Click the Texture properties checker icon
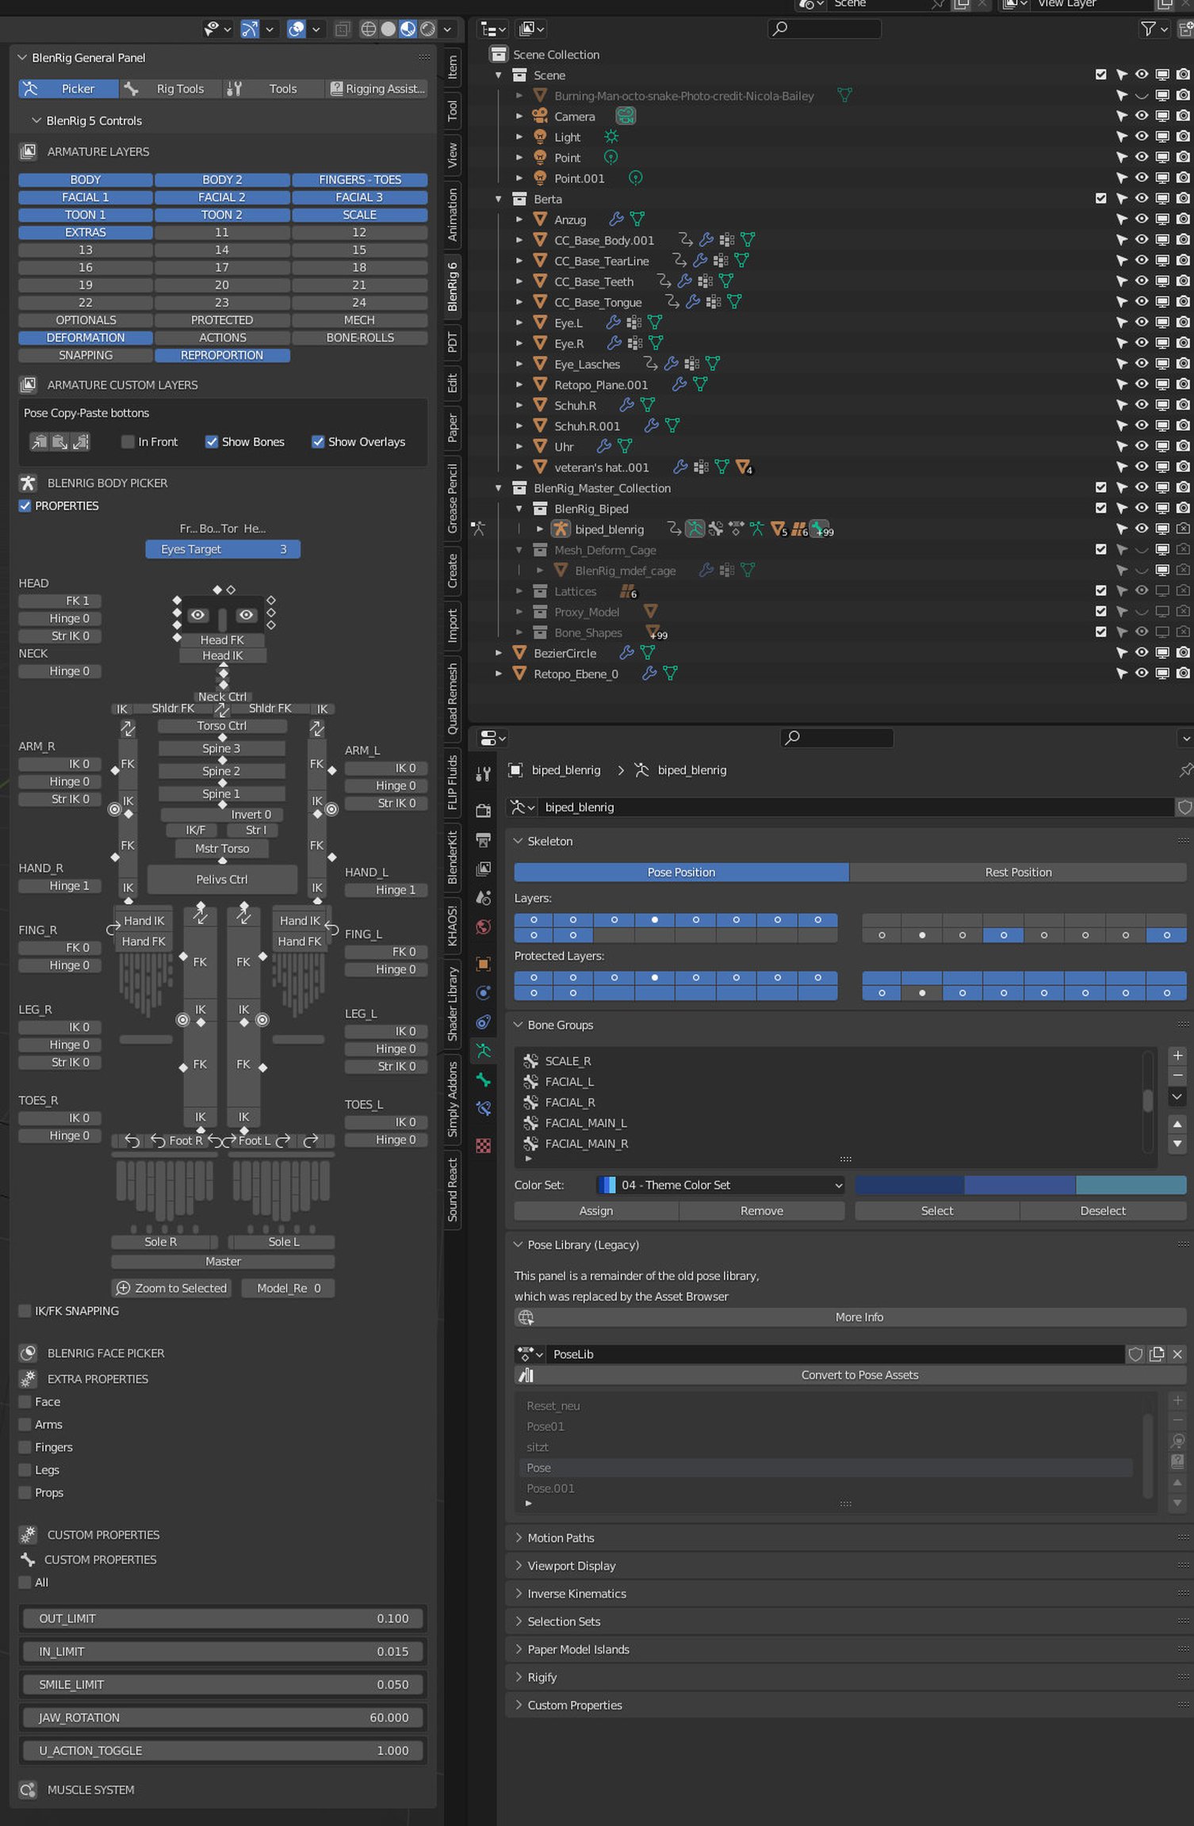1194x1826 pixels. pyautogui.click(x=483, y=1145)
